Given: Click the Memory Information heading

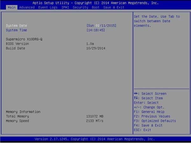Looking at the screenshot, I should (x=23, y=112).
